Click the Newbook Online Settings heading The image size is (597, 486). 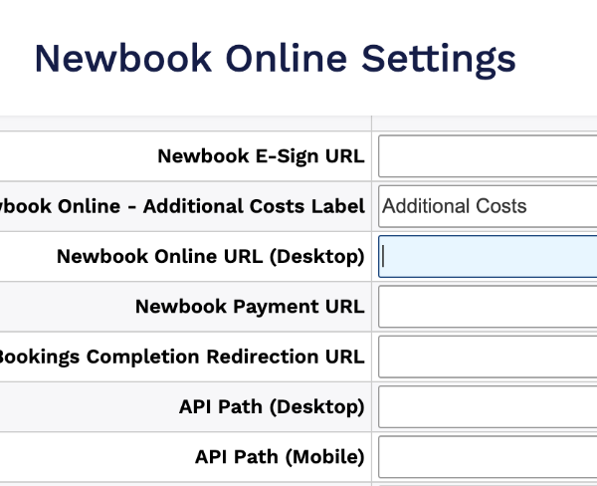pos(275,59)
